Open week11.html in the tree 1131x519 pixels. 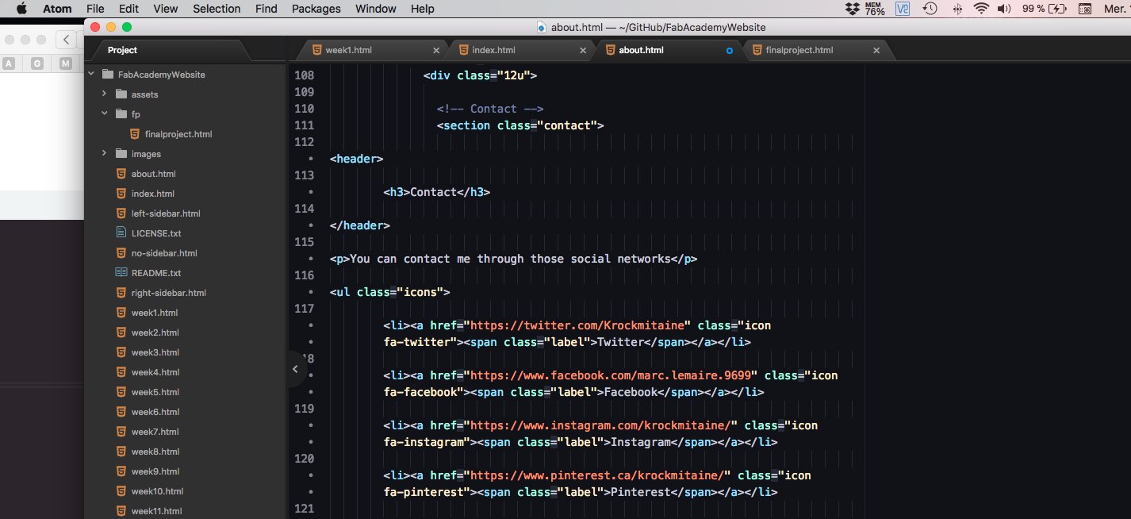[157, 511]
